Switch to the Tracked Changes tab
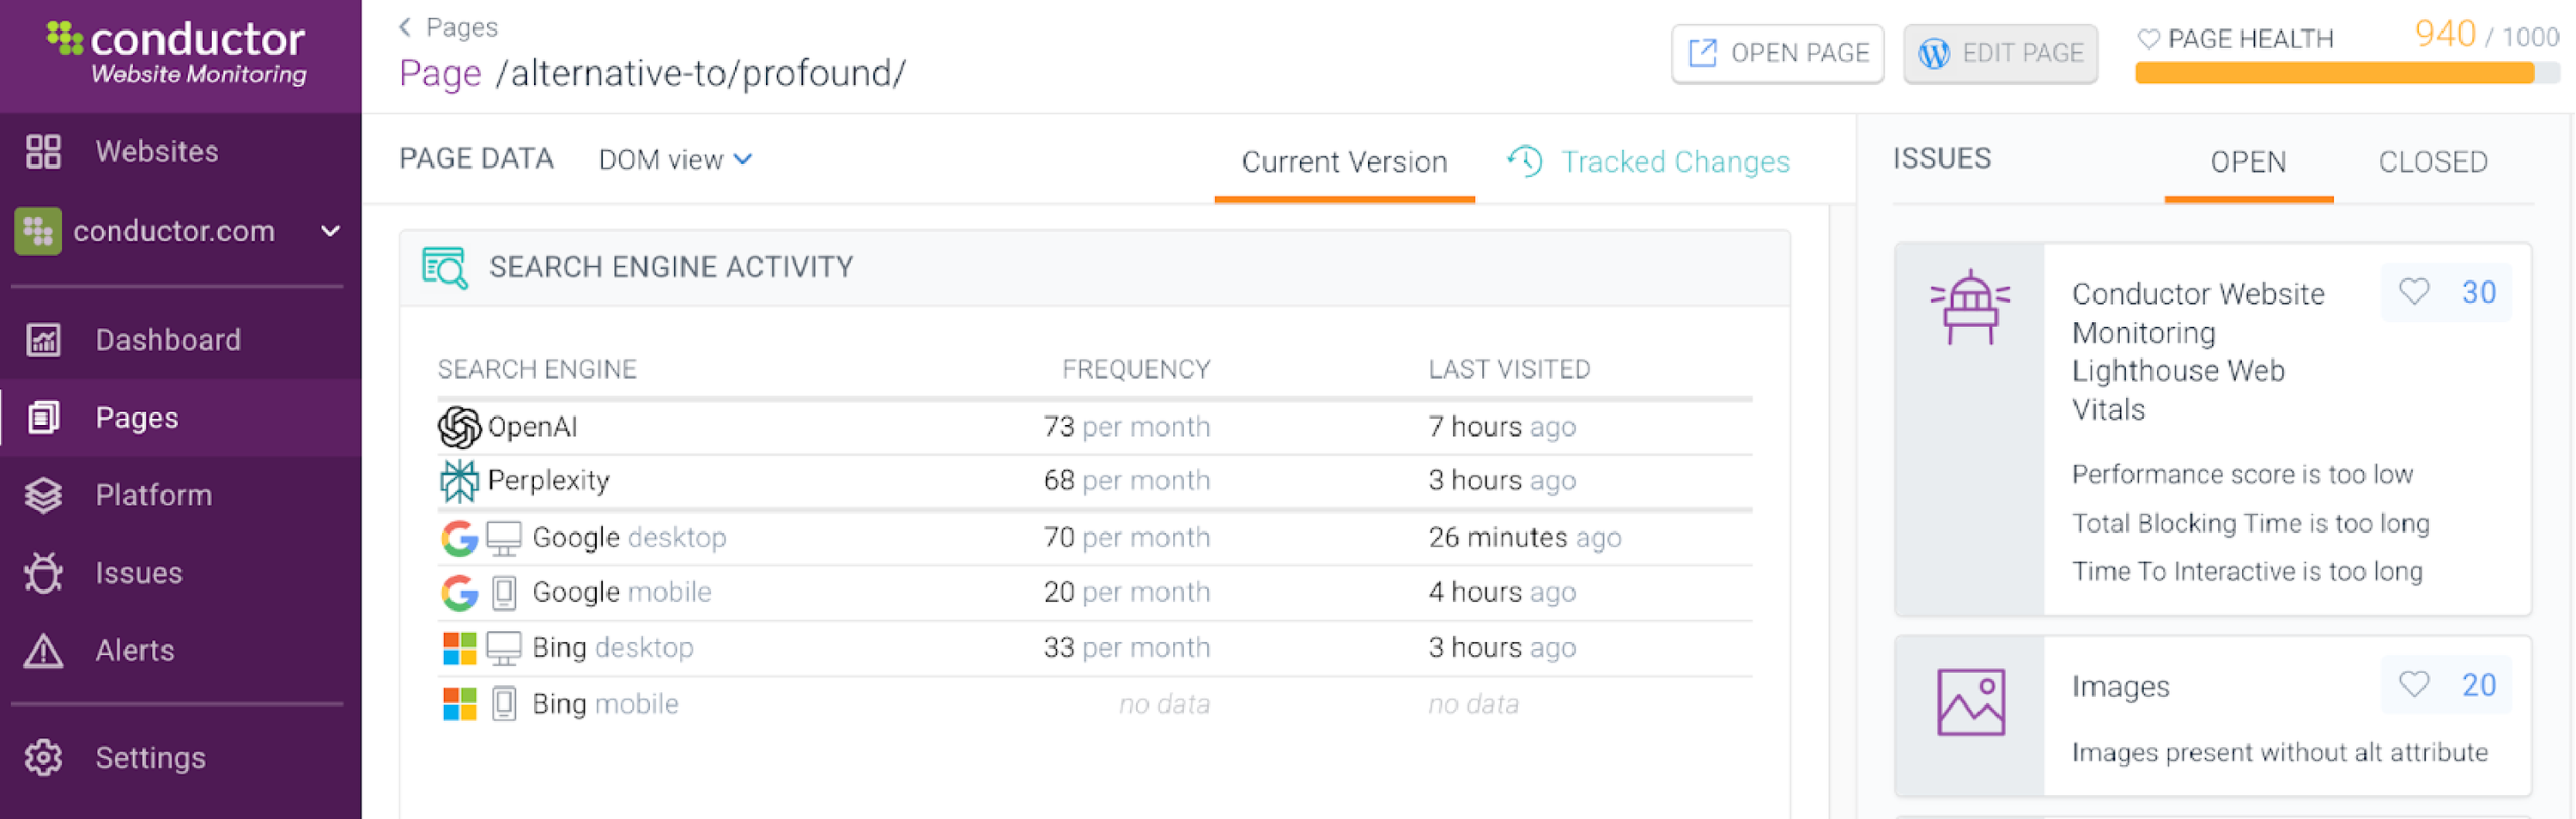This screenshot has width=2576, height=819. point(1649,162)
